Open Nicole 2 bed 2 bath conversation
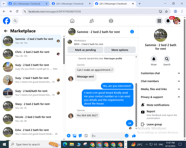The width and height of the screenshot is (186, 148). point(31,119)
